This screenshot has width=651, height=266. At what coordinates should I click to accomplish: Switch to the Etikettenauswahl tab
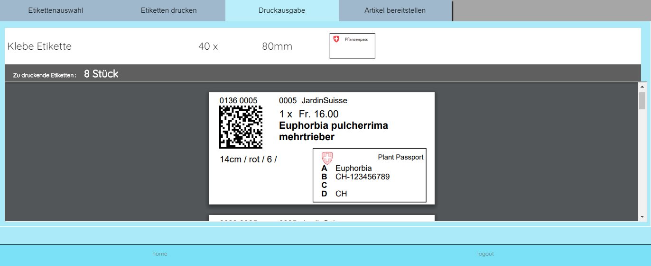[x=56, y=10]
